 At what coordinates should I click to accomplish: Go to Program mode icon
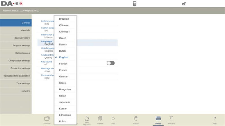tap(100, 120)
